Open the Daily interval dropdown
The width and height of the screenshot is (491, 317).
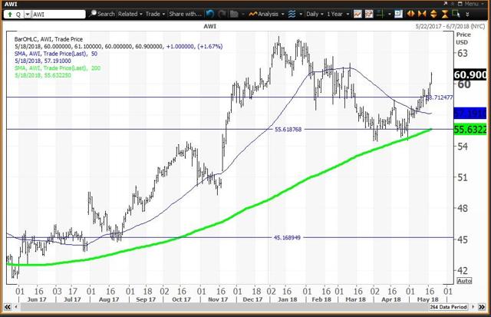pyautogui.click(x=315, y=14)
